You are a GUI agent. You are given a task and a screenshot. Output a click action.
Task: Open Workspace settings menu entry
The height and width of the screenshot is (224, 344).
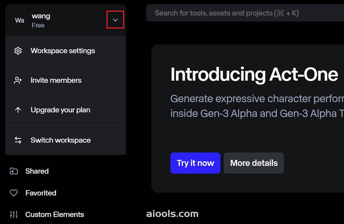tap(66, 51)
